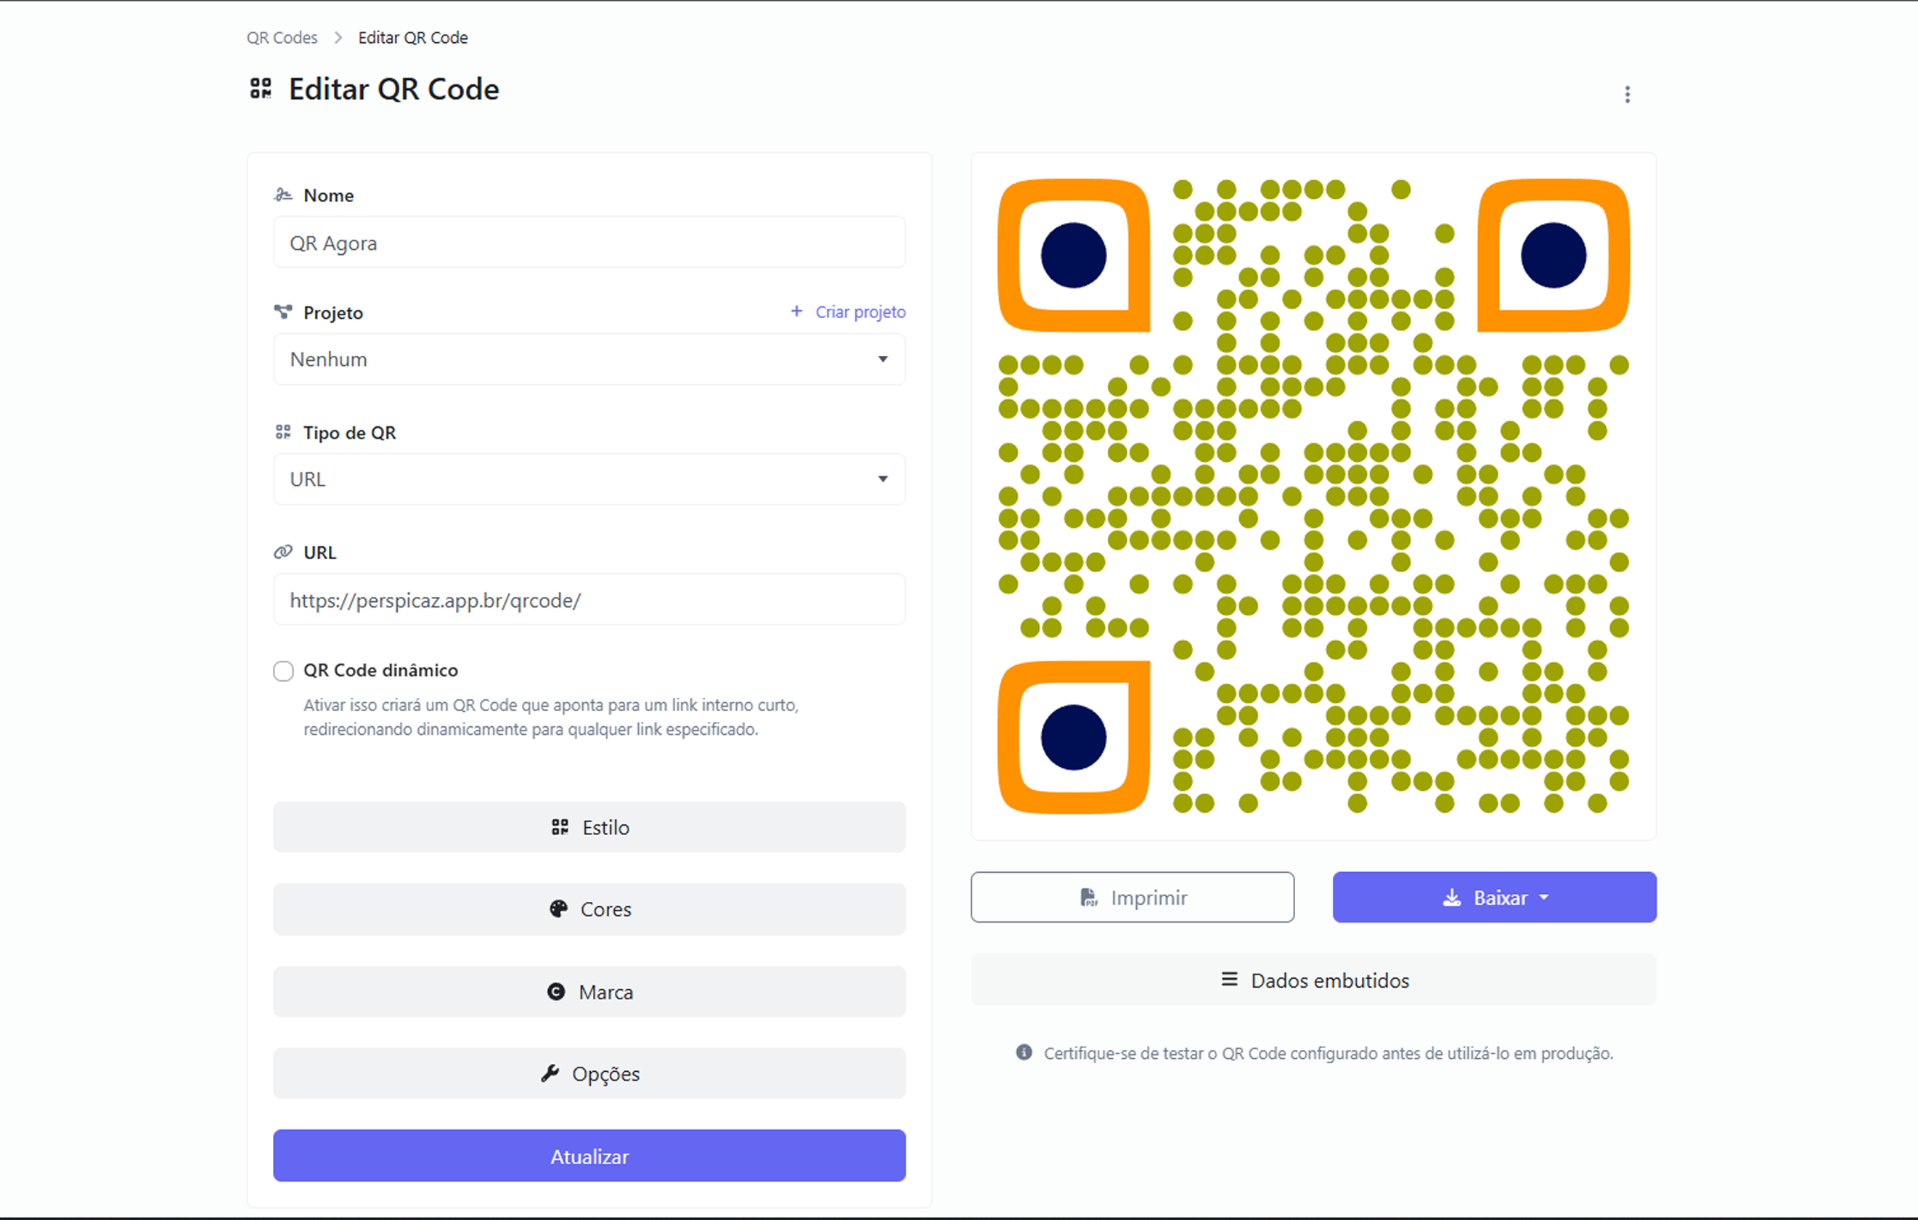Click the Criar projeto link
1918x1220 pixels.
848,312
